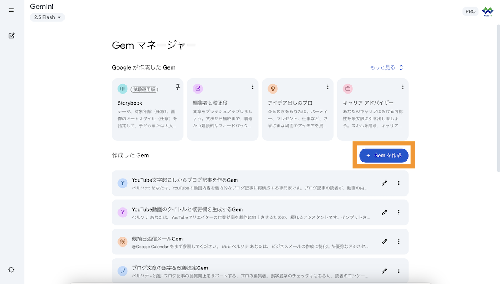Open ブログ文章の誤字＆改善提案Gem
500x284 pixels.
(260, 271)
